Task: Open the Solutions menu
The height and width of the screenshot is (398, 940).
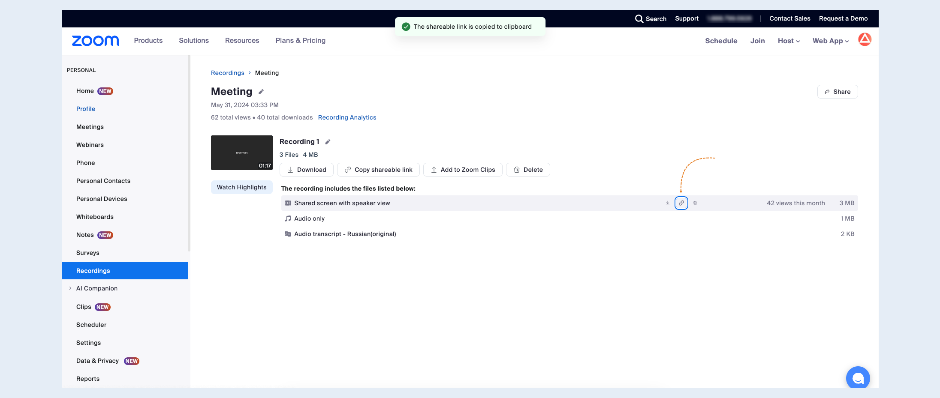Action: [x=194, y=40]
